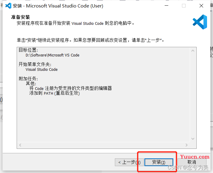This screenshot has width=213, height=173.
Task: Click the 准备安装 heading
Action: [21, 17]
